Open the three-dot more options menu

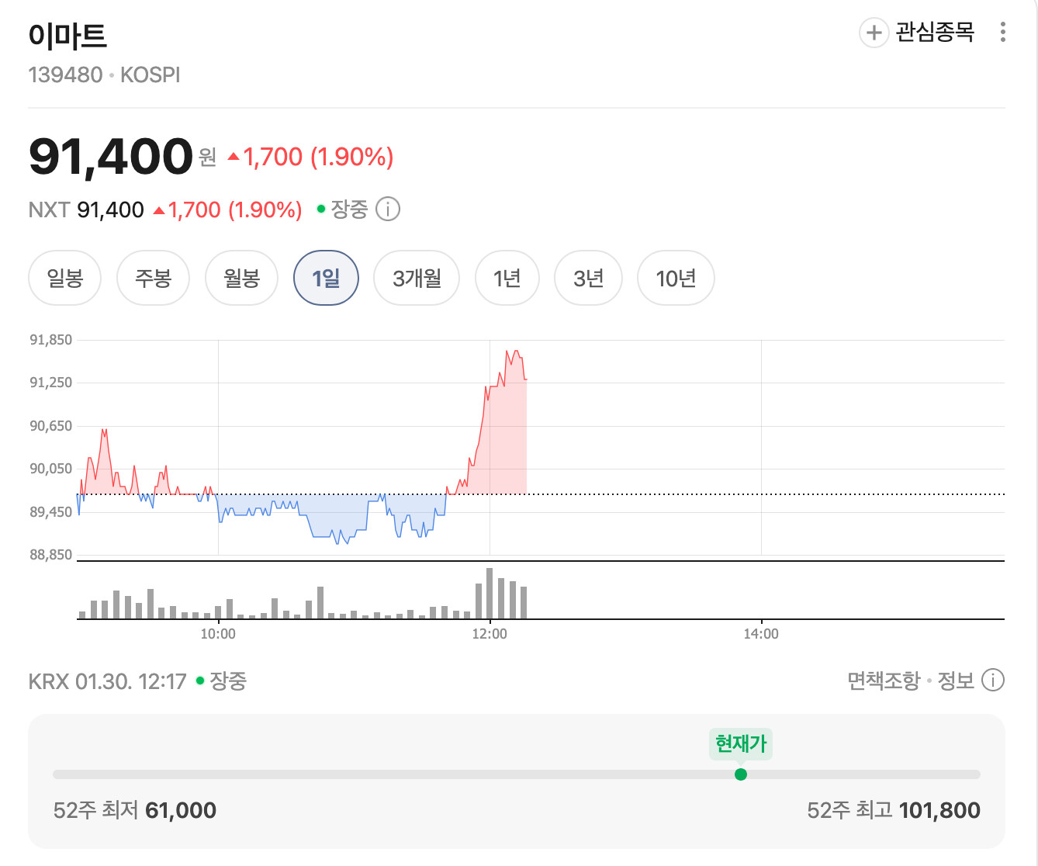tap(1003, 32)
